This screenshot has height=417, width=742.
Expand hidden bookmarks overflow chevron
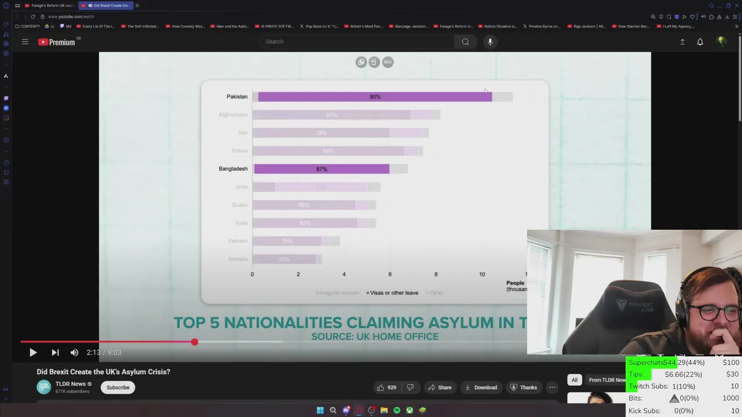coord(737,26)
